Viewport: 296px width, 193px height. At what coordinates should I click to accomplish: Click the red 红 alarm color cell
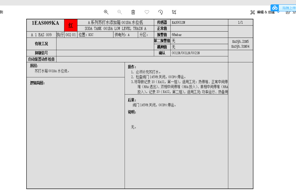pyautogui.click(x=71, y=26)
